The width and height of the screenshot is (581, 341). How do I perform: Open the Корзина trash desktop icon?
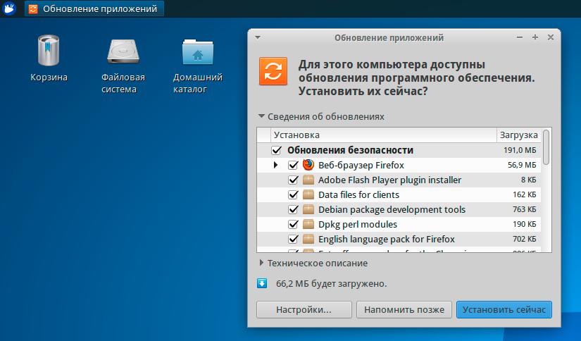tap(49, 51)
